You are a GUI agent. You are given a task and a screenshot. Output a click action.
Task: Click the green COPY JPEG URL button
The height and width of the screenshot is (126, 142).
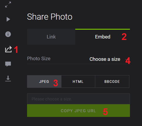[78, 111]
